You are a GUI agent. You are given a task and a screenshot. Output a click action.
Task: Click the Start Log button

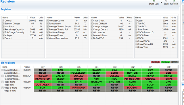point(154,3)
